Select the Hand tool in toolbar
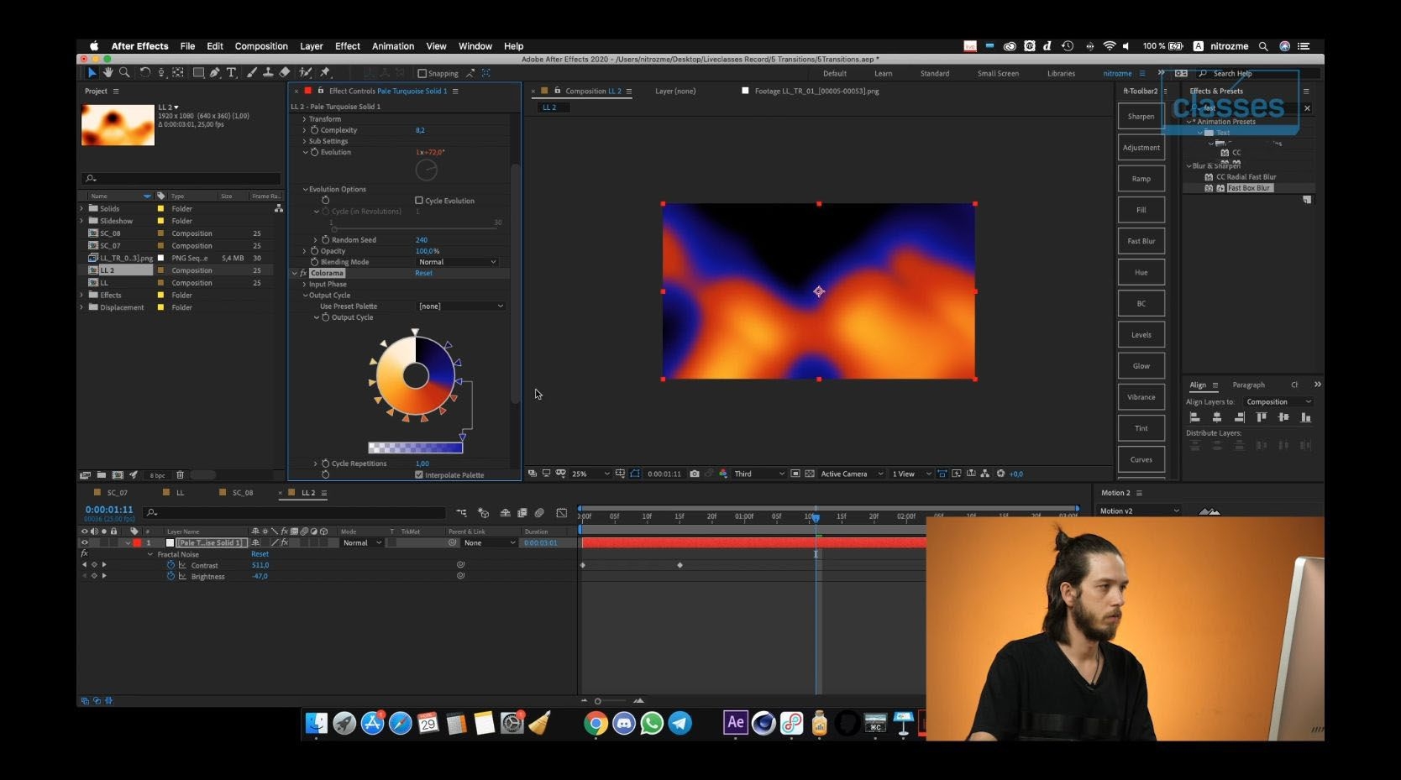The width and height of the screenshot is (1401, 780). 108,73
